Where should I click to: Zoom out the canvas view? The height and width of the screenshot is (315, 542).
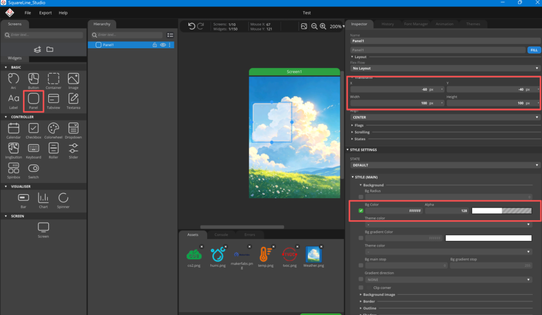tap(314, 27)
